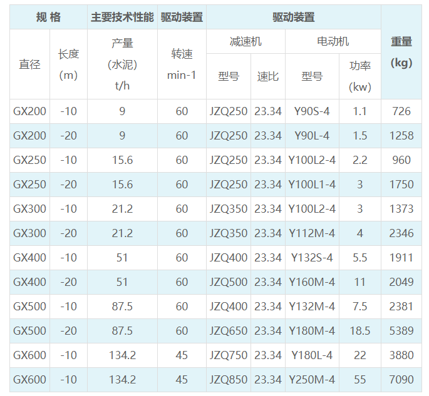429x396 pixels.
Task: Click the weight value 726
Action: tap(401, 111)
